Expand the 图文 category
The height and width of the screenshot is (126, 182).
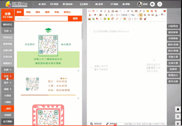tap(8, 83)
